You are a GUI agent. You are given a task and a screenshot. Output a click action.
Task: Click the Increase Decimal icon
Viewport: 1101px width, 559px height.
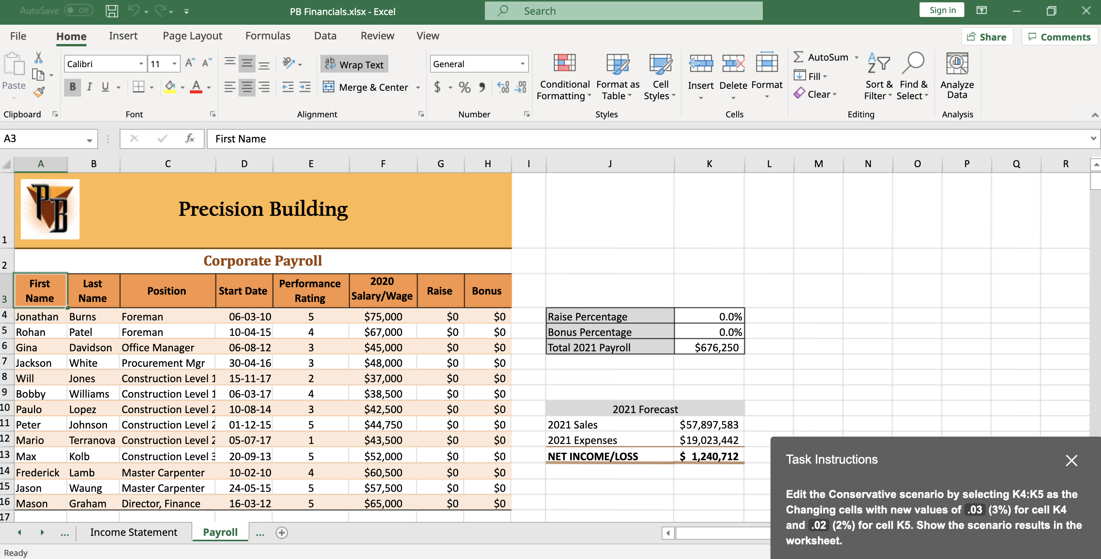coord(503,87)
